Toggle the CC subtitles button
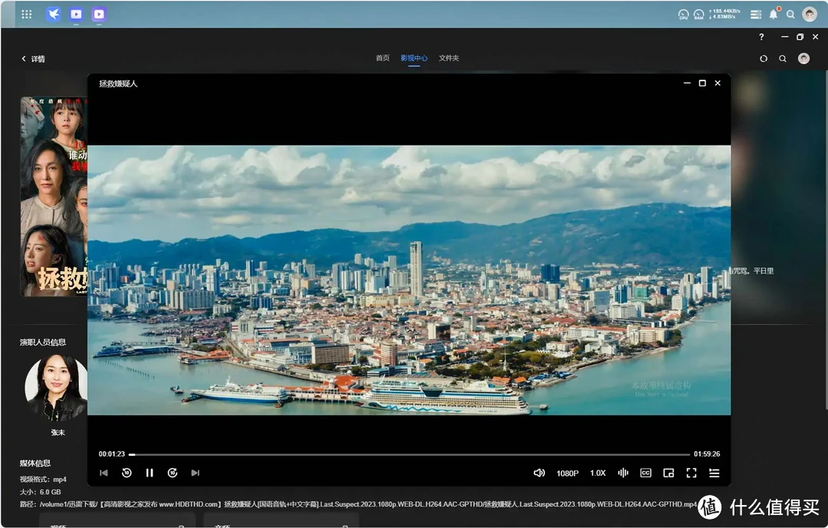Screen dimensions: 828x528 pyautogui.click(x=646, y=473)
